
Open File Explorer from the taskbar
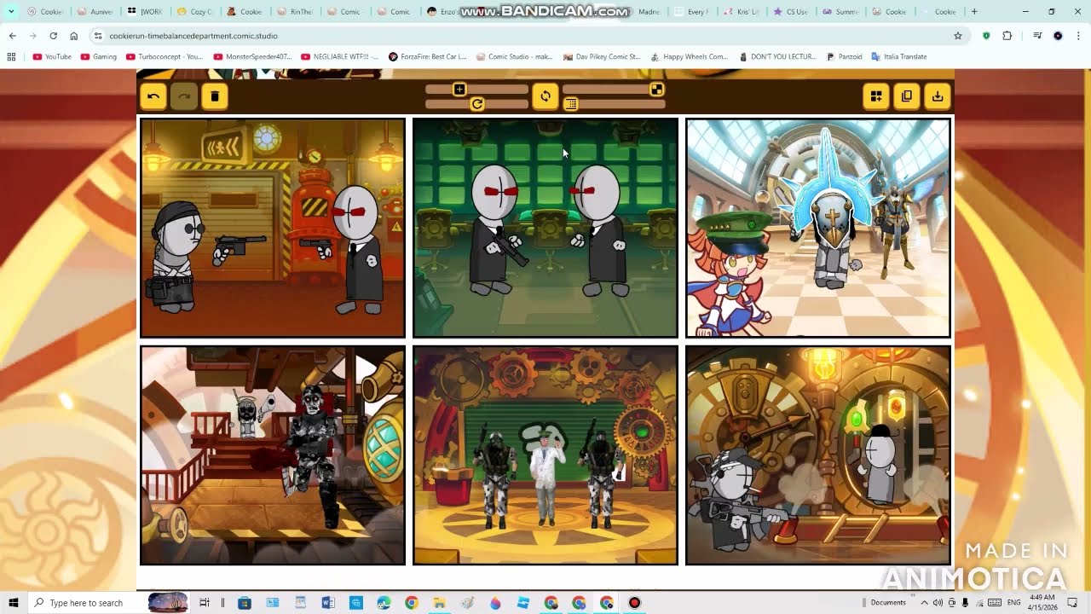click(x=439, y=603)
